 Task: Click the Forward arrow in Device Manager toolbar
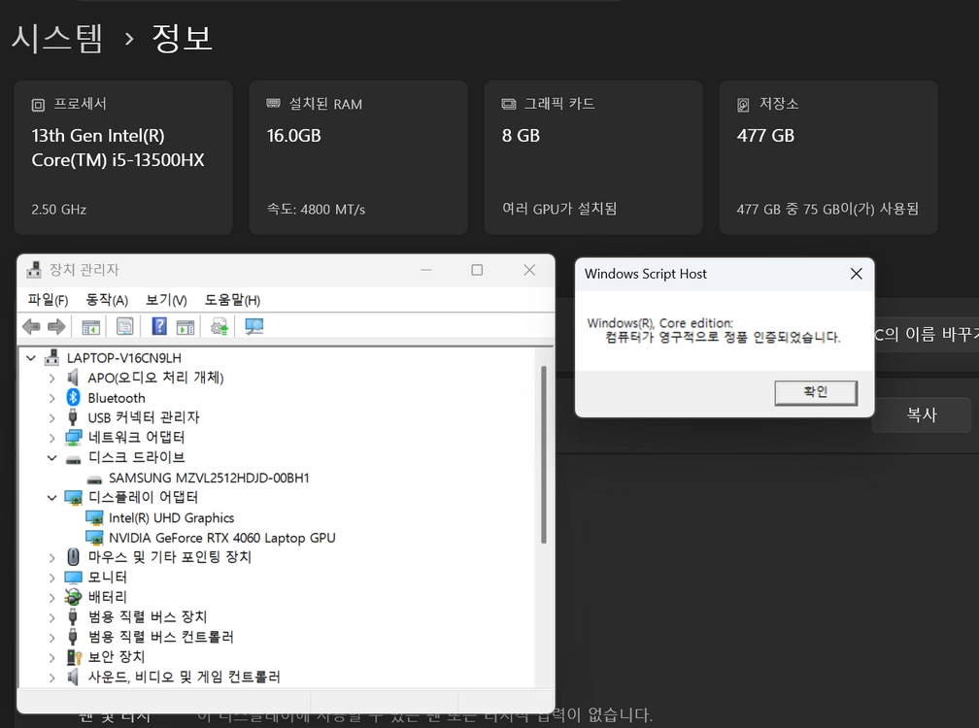coord(56,326)
